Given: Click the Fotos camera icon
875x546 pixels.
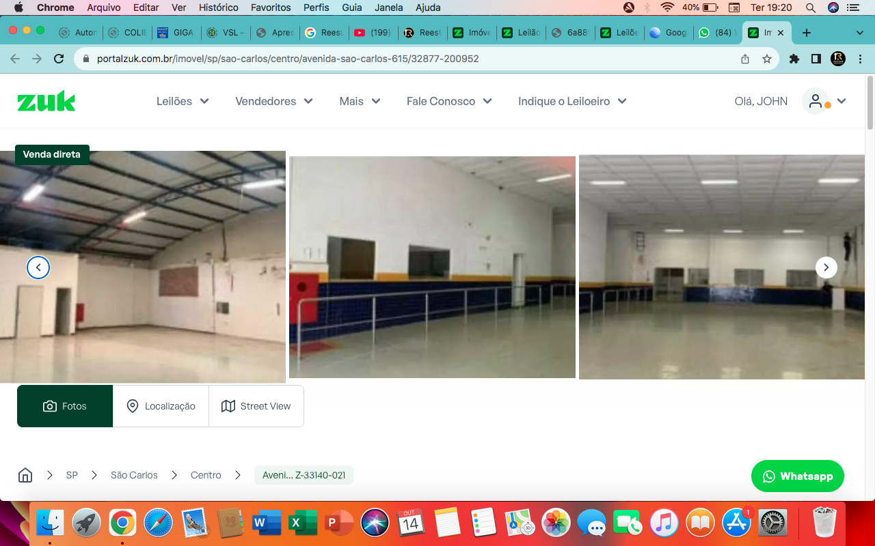Looking at the screenshot, I should 50,405.
